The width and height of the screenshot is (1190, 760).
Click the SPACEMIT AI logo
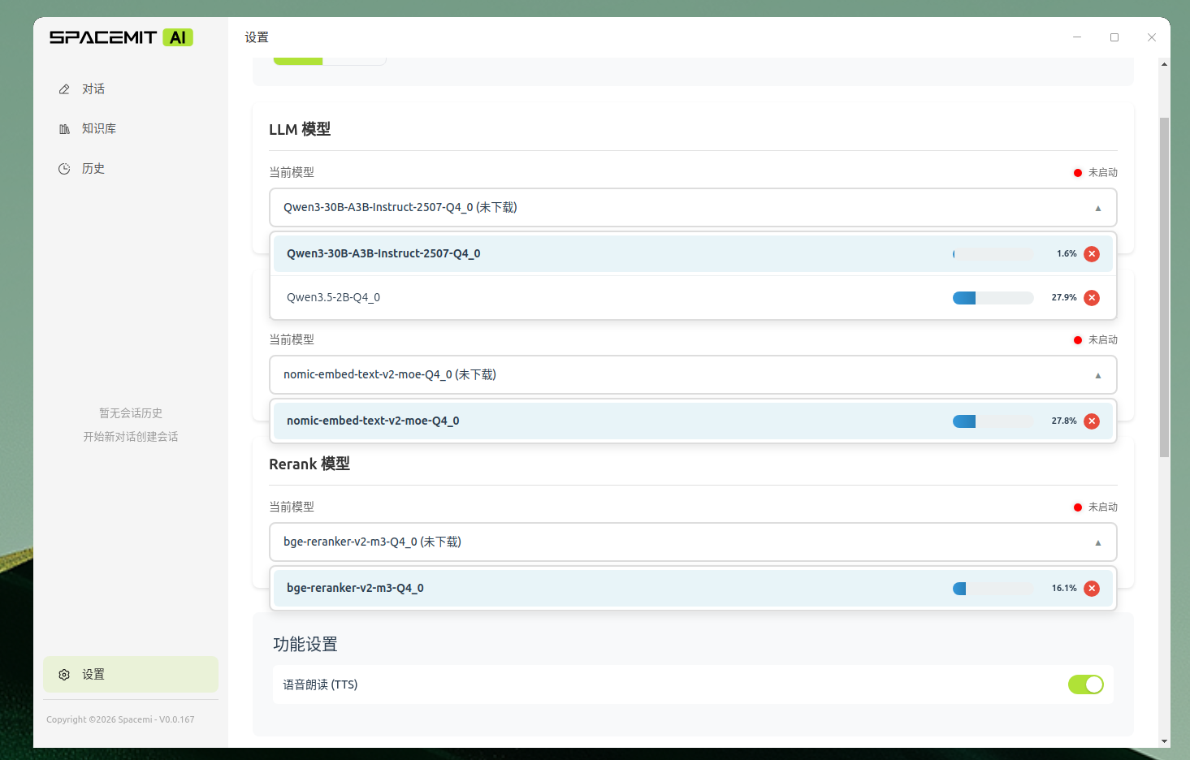pyautogui.click(x=121, y=37)
